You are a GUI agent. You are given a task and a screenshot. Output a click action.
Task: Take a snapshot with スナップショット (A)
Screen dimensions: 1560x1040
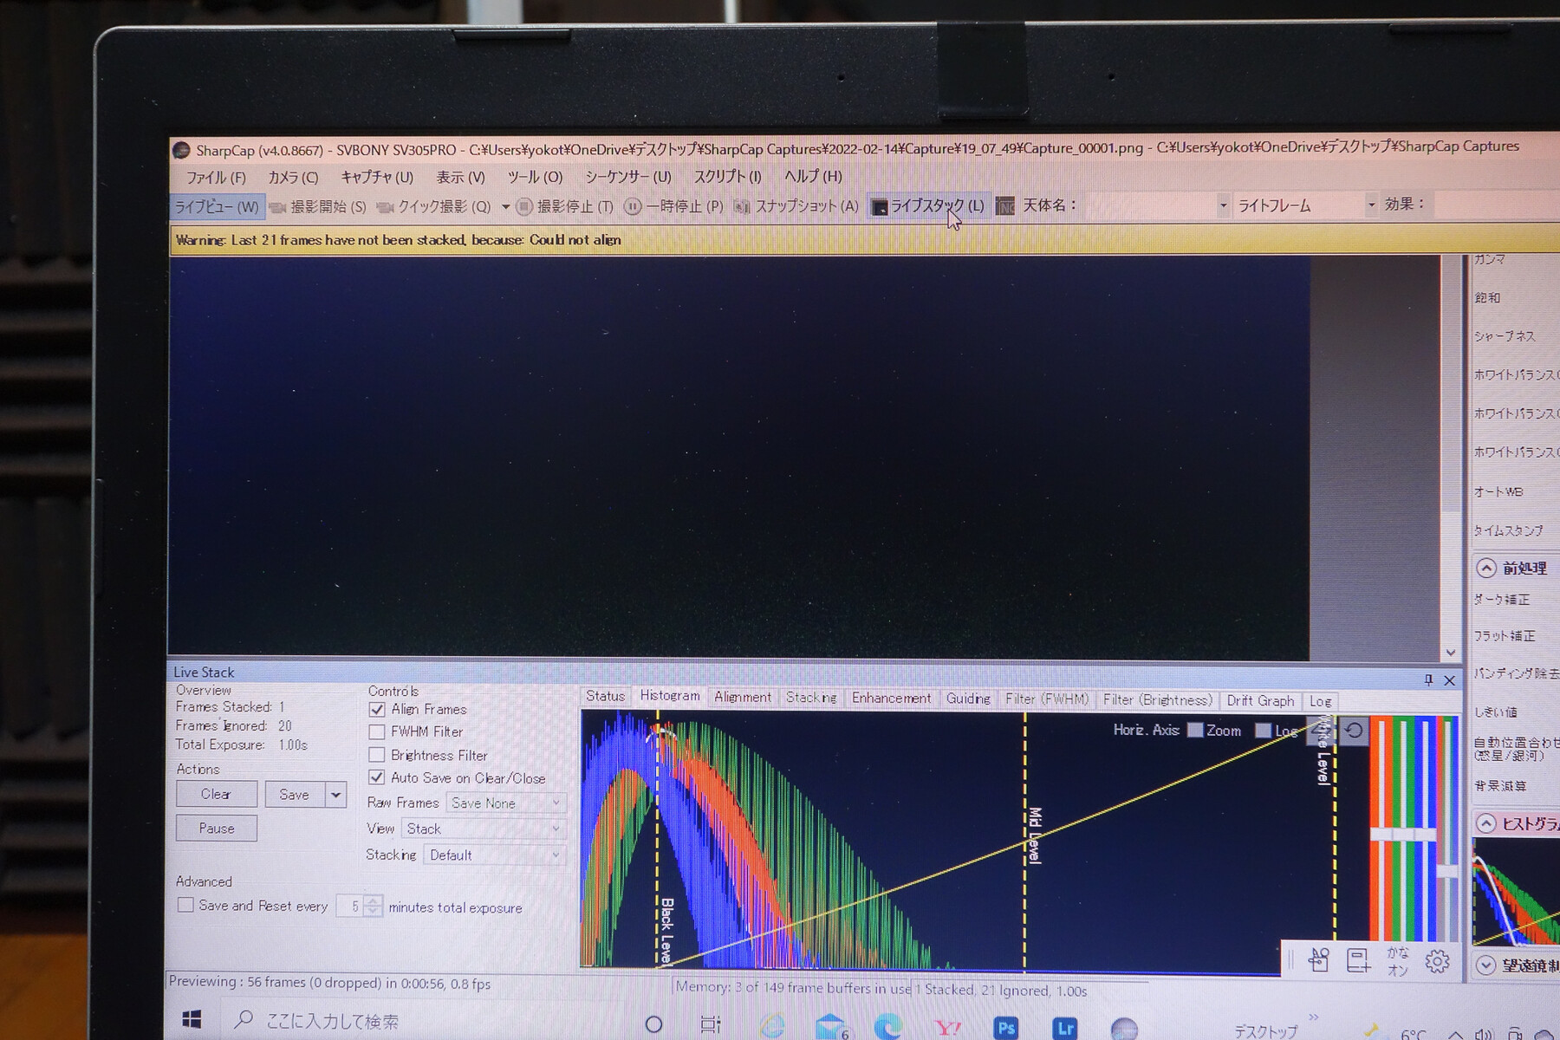(796, 206)
